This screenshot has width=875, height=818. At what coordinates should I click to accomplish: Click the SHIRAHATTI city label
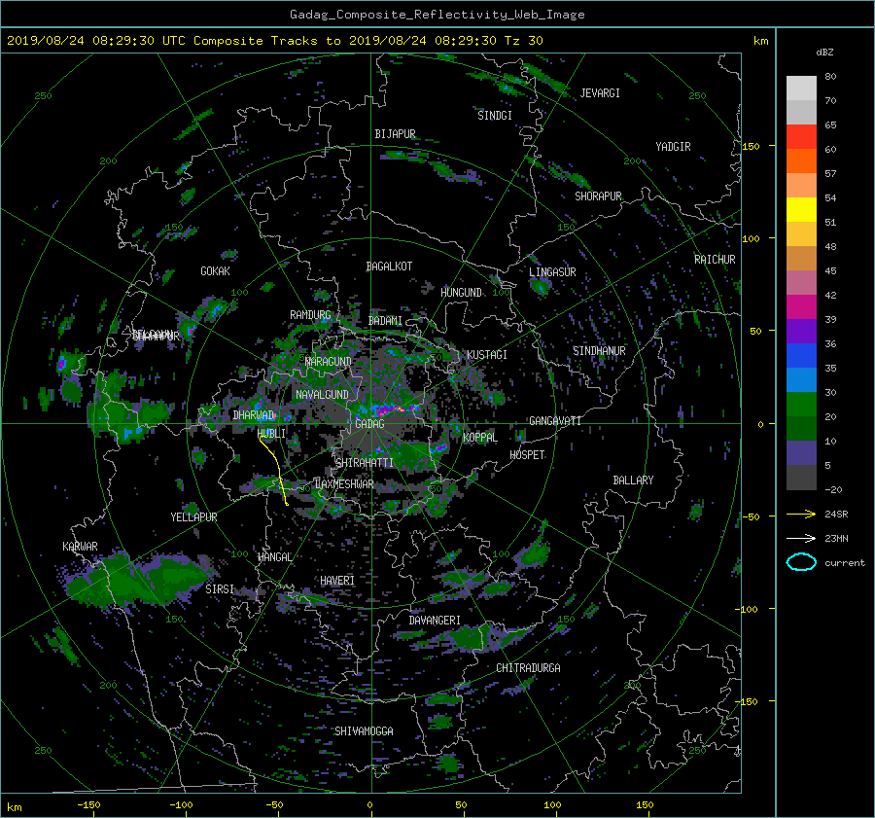pyautogui.click(x=365, y=463)
